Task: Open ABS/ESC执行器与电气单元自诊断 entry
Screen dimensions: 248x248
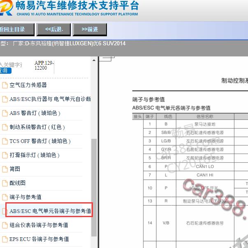Action: click(50, 99)
